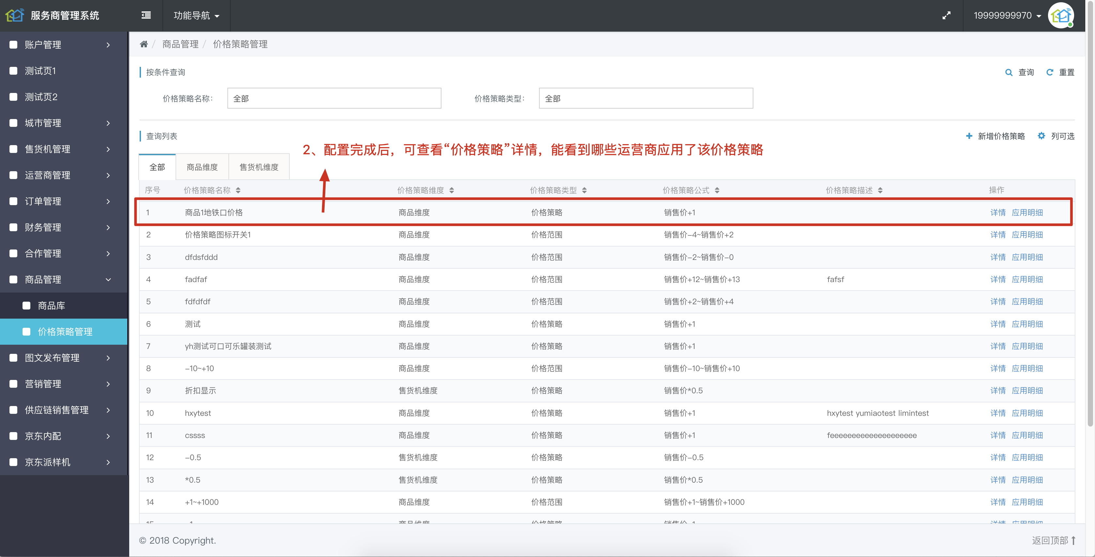Open 商品库 submenu item

(x=64, y=306)
